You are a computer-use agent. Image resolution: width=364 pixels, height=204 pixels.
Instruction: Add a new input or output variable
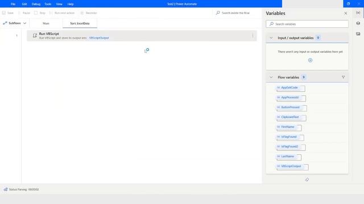[x=310, y=61]
